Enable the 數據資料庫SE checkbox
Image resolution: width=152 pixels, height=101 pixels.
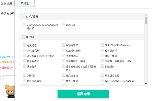pos(63,50)
